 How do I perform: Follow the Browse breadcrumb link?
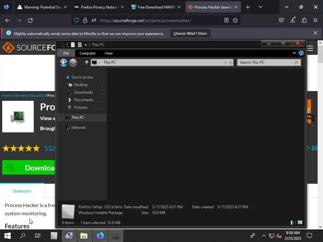[x=21, y=95]
